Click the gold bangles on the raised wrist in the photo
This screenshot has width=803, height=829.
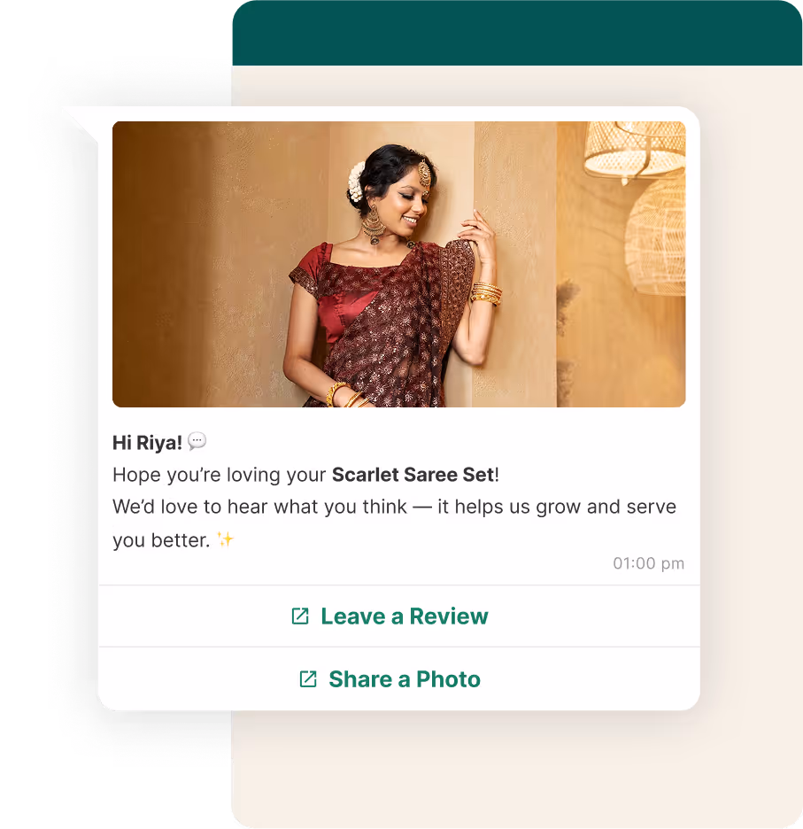486,293
